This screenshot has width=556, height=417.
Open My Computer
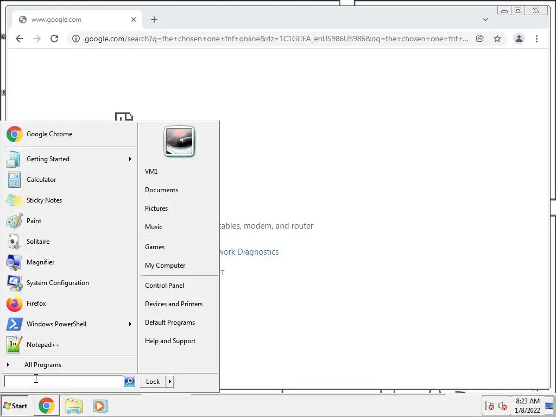coord(165,266)
